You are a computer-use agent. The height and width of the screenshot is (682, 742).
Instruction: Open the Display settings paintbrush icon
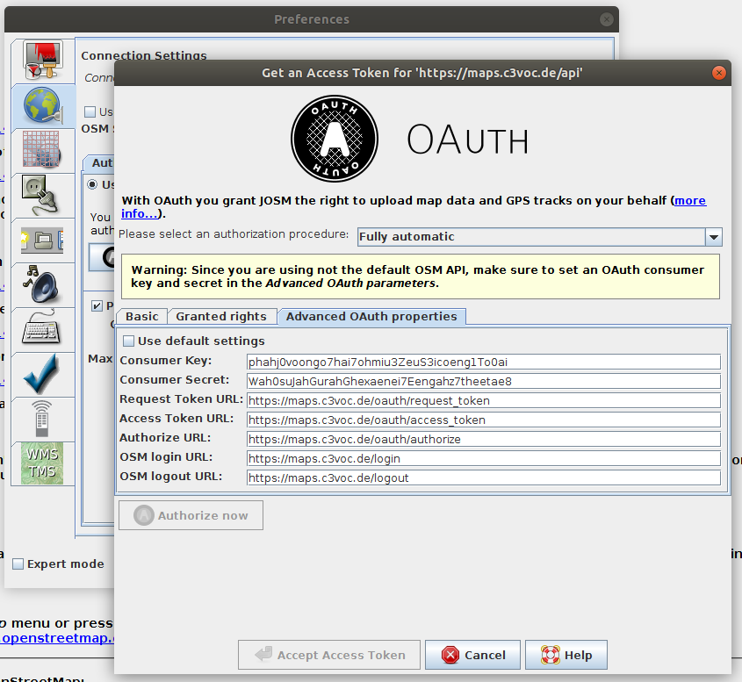42,61
